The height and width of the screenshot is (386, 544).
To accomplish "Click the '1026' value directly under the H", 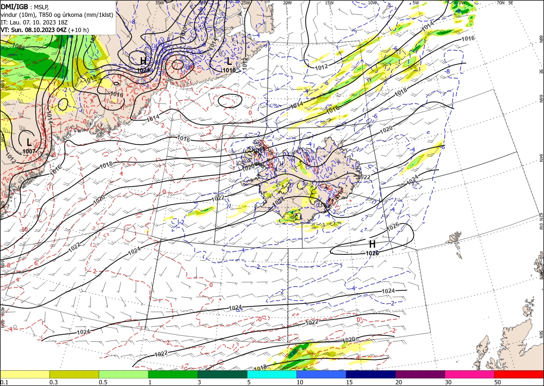I will point(372,253).
